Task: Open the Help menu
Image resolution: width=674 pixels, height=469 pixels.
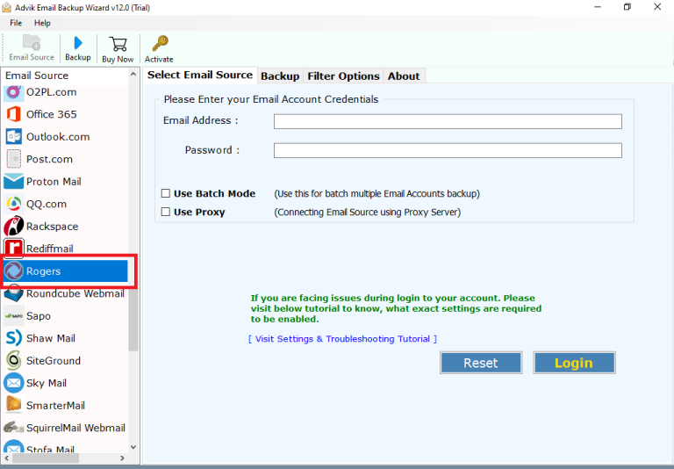Action: click(42, 23)
